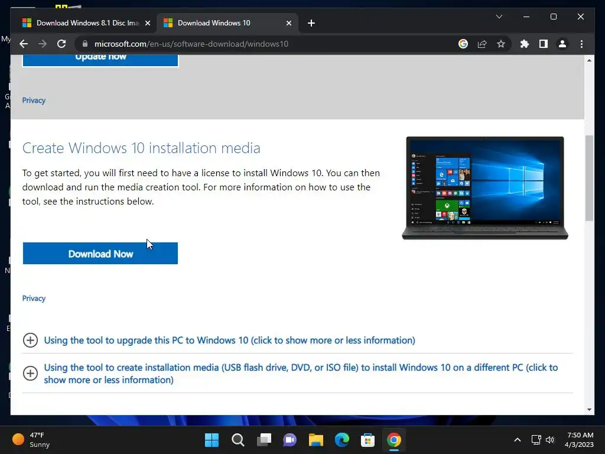Open Task View on taskbar

coord(264,440)
